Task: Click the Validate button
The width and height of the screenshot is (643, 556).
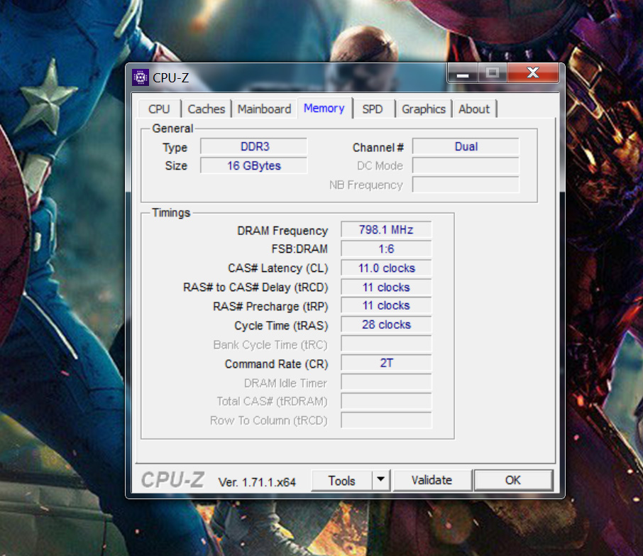Action: coord(432,480)
